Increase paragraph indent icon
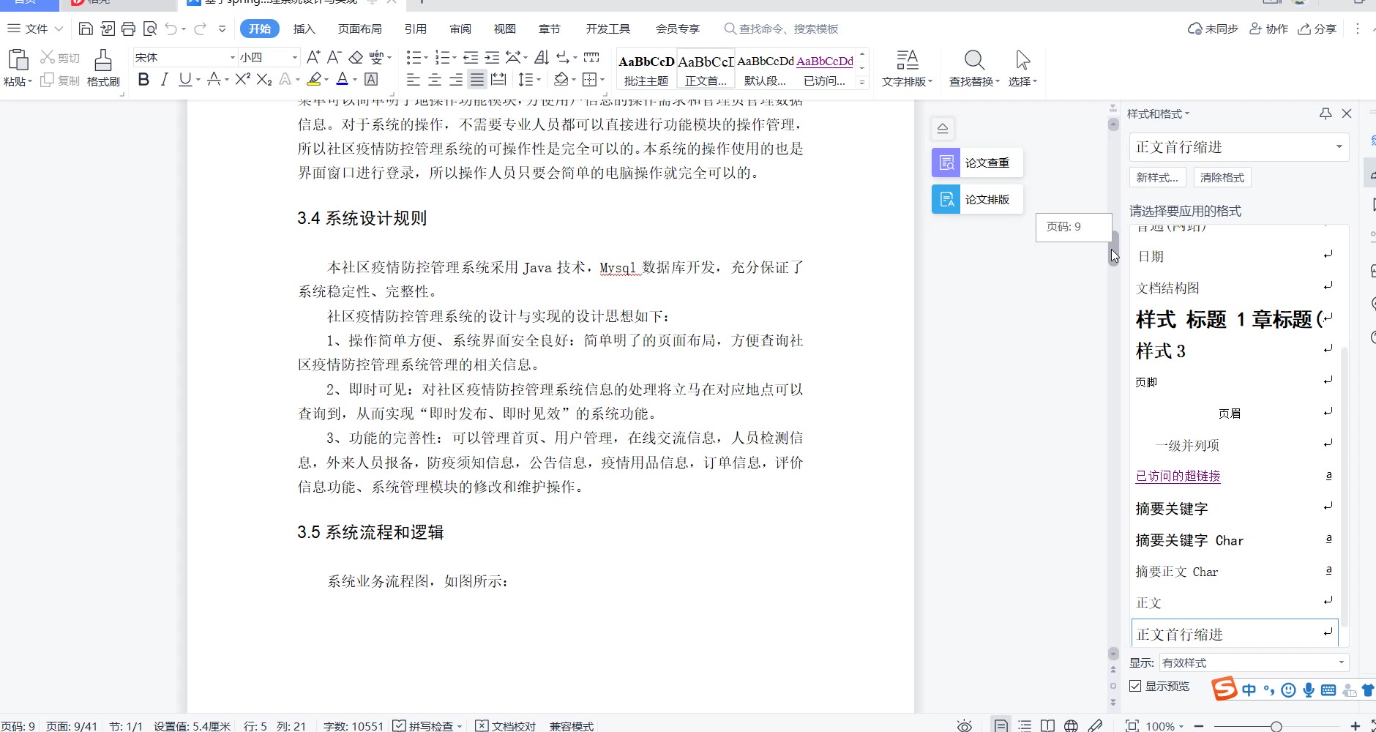The width and height of the screenshot is (1376, 732). point(493,57)
